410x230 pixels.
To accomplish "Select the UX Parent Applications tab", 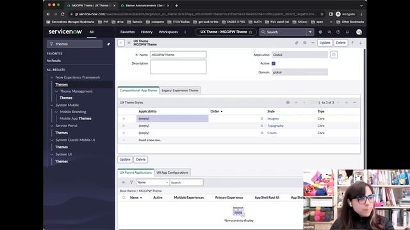I will pos(136,172).
